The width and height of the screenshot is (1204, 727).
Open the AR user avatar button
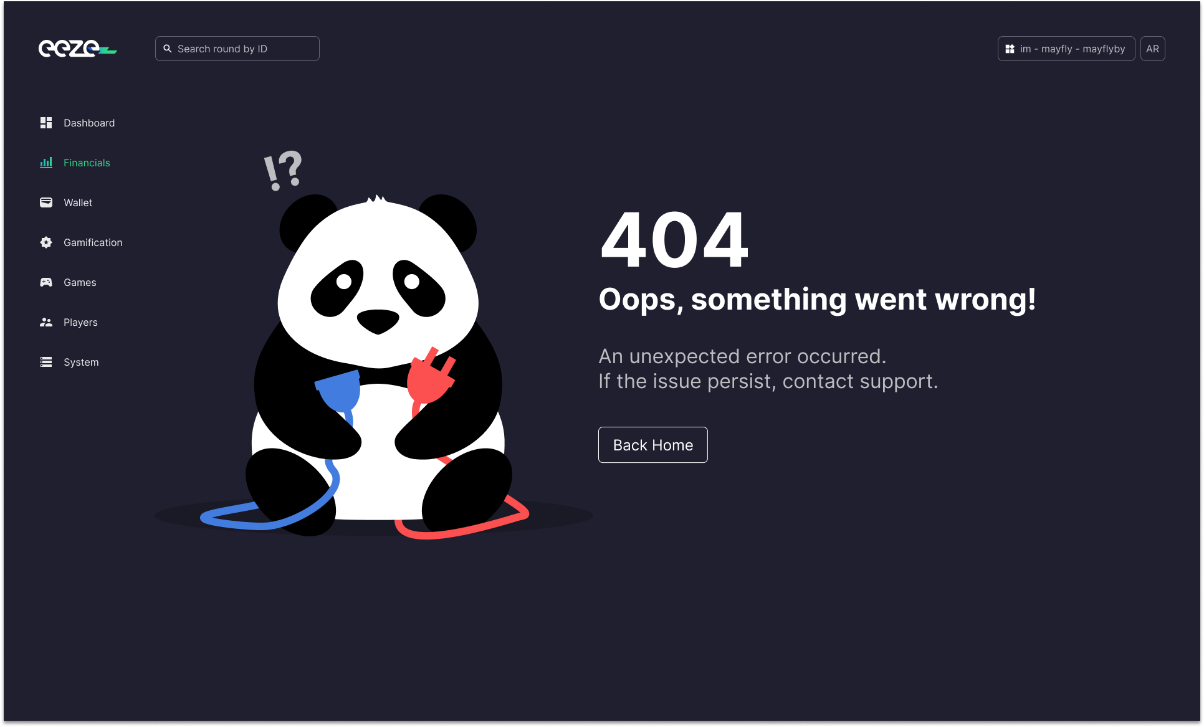[x=1152, y=49]
